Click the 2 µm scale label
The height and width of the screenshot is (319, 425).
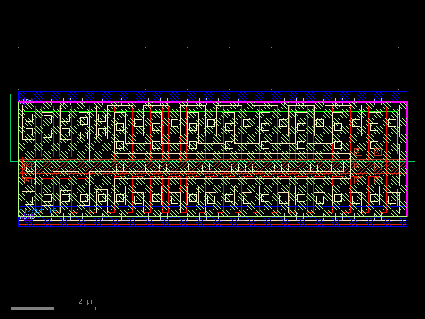[x=87, y=301]
